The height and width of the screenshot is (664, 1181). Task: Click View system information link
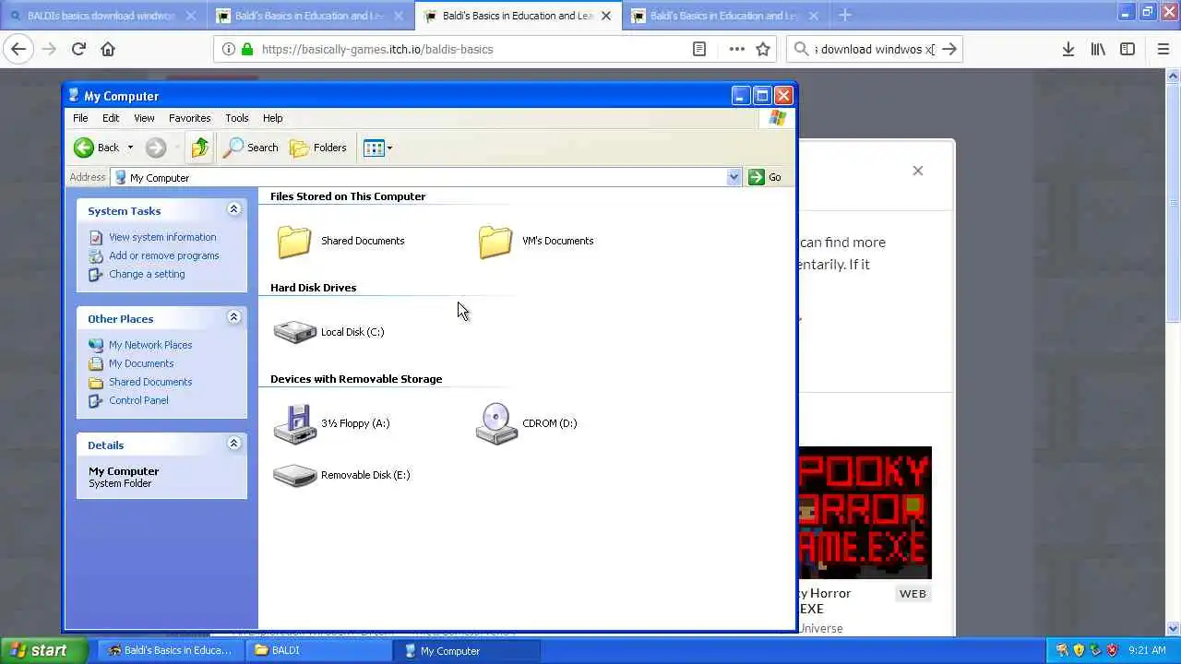162,237
